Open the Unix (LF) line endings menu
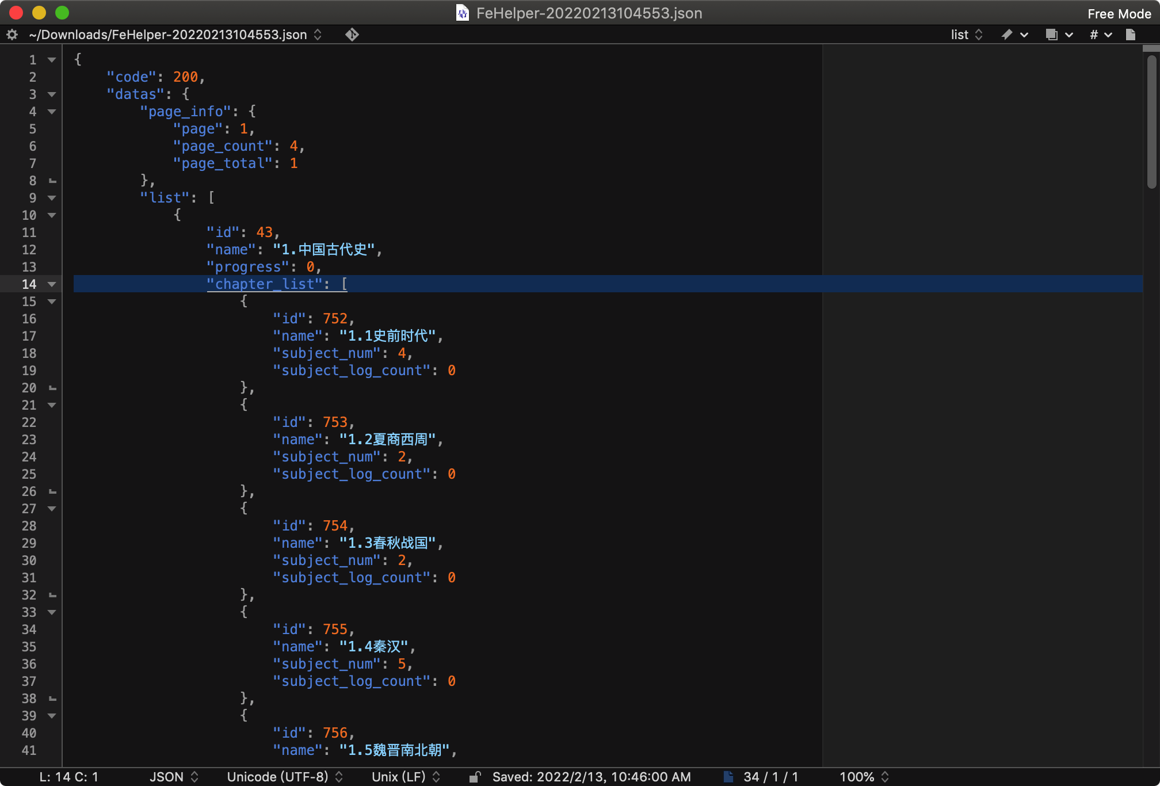Screen dimensions: 1160x786 point(406,777)
